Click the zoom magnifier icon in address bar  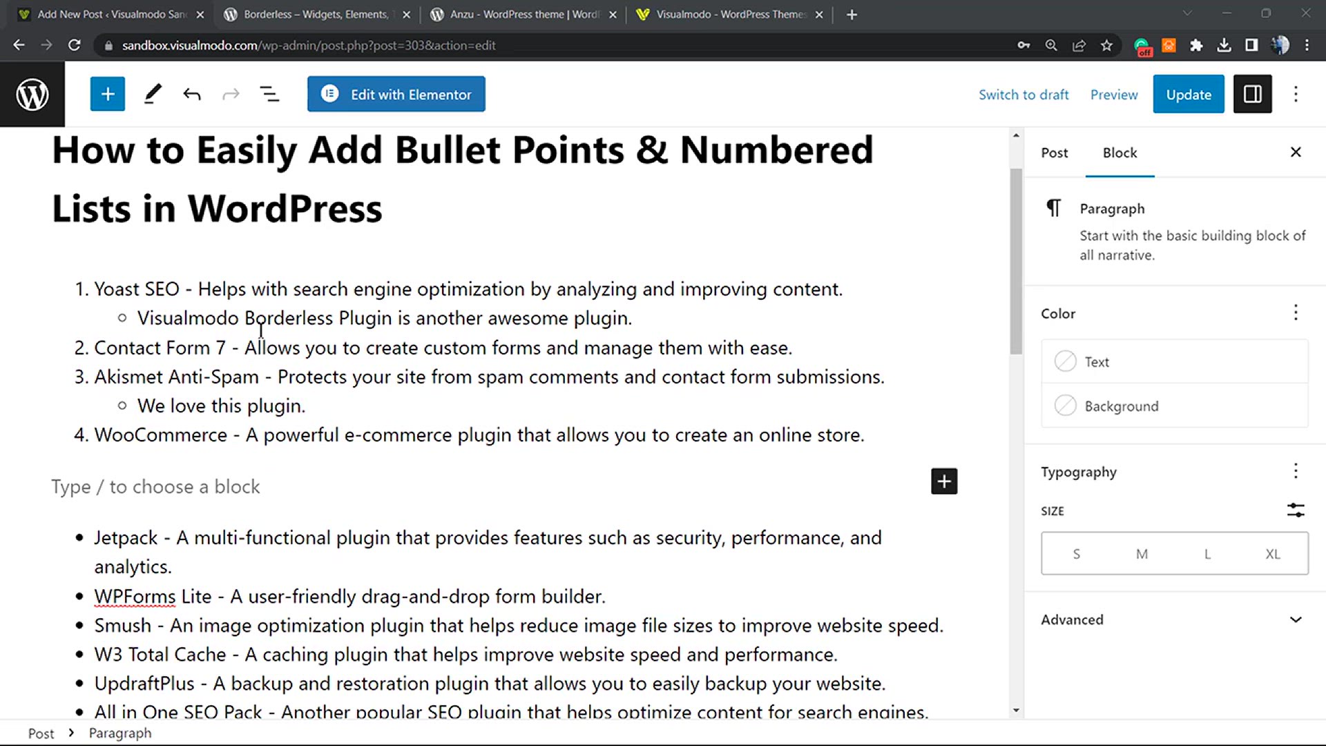[1051, 45]
